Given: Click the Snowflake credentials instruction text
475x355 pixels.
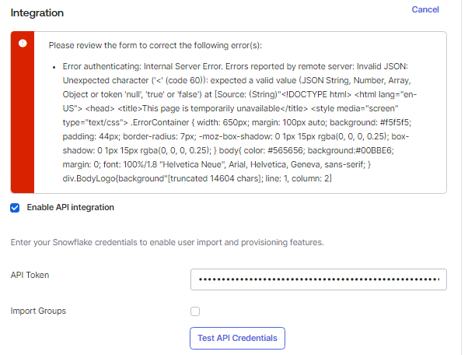Looking at the screenshot, I should [x=167, y=243].
